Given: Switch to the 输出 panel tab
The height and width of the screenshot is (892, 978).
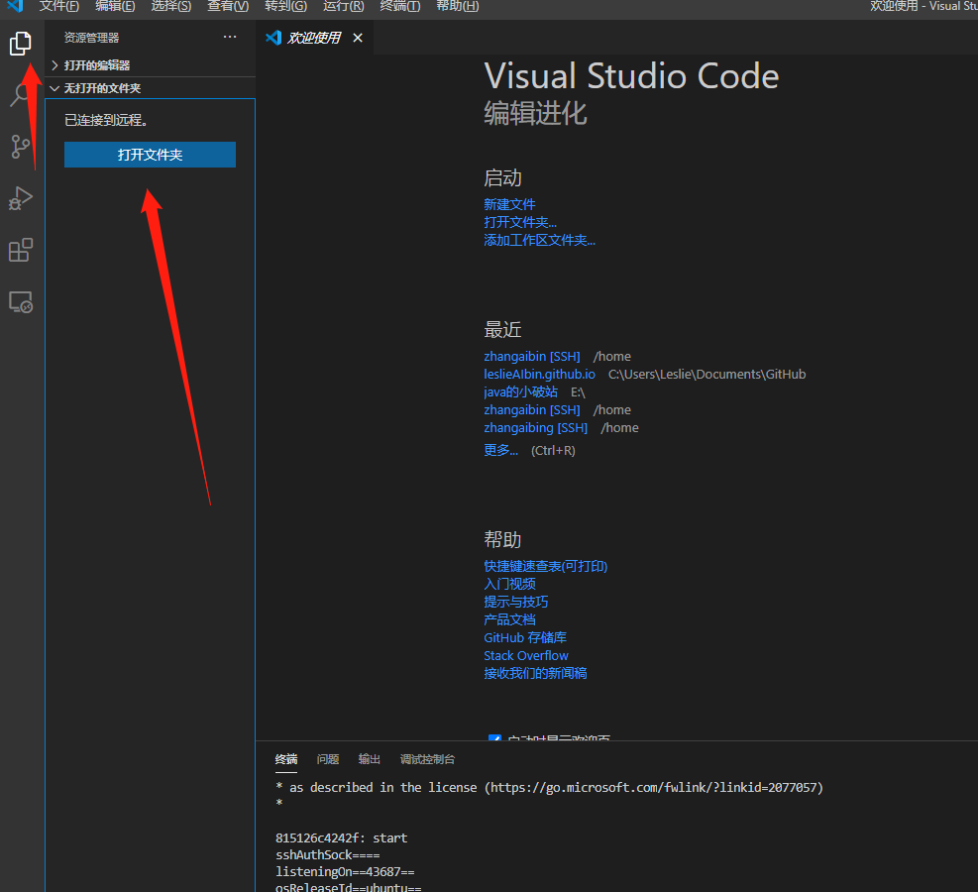Looking at the screenshot, I should pyautogui.click(x=370, y=759).
